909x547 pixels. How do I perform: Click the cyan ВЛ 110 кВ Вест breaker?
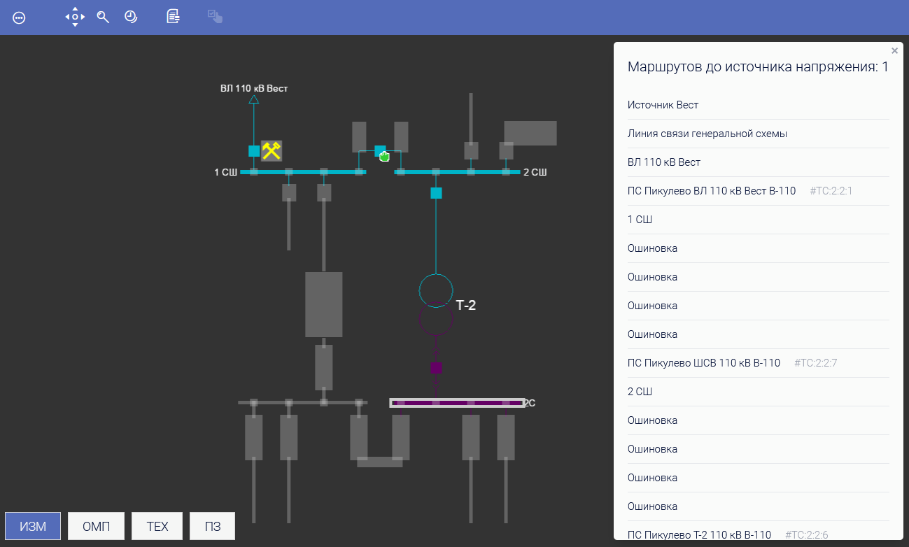coord(254,151)
